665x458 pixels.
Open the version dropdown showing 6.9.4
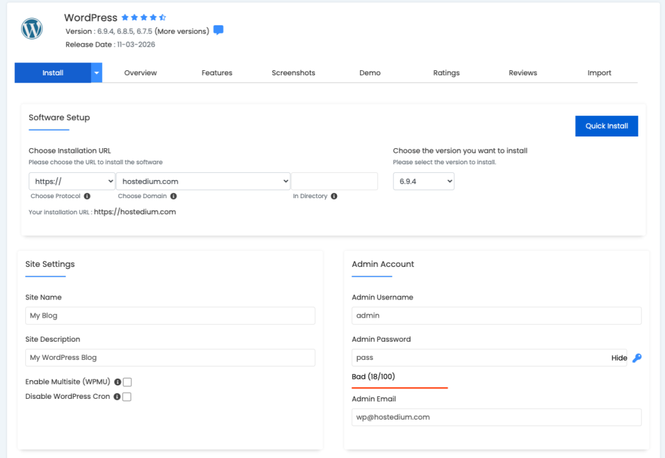423,181
